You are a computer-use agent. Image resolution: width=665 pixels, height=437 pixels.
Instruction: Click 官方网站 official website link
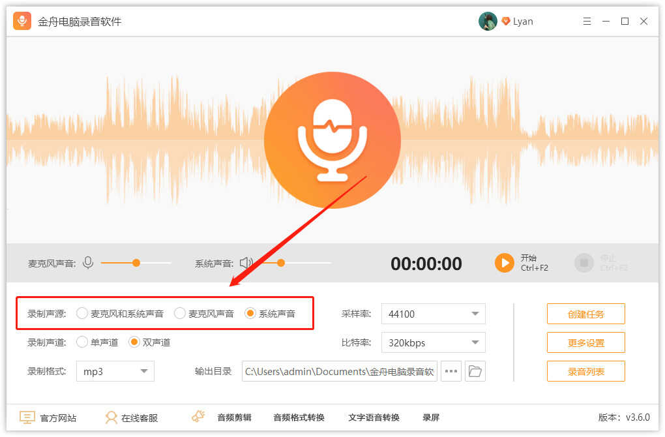58,418
